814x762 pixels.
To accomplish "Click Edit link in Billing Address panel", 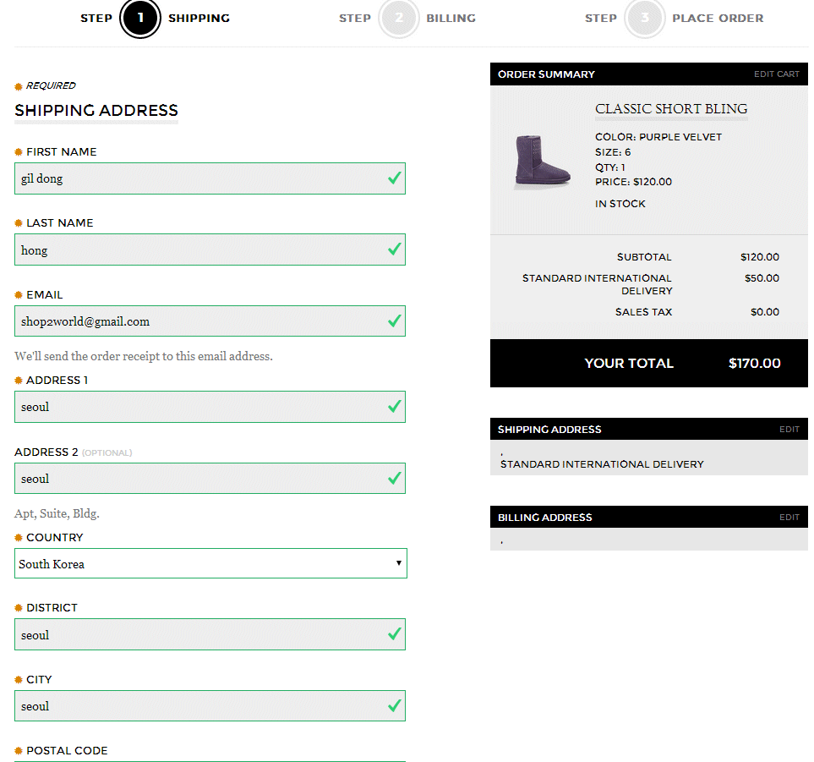I will [789, 518].
